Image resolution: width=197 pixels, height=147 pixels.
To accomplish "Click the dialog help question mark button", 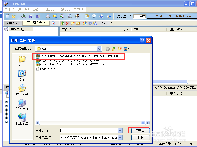I will pos(143,41).
